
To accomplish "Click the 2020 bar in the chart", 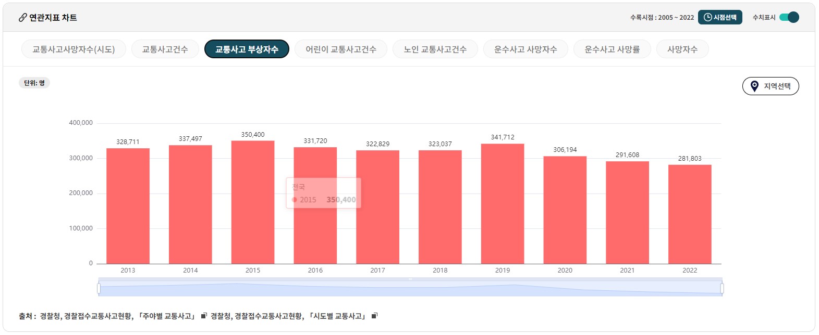I will tap(565, 210).
